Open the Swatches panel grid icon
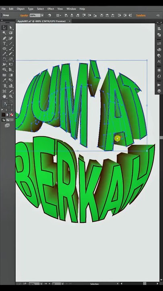 tap(159, 44)
